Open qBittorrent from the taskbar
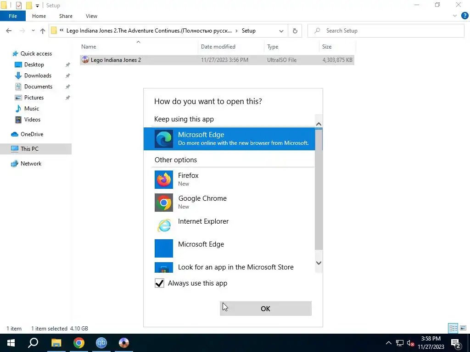 click(x=101, y=343)
